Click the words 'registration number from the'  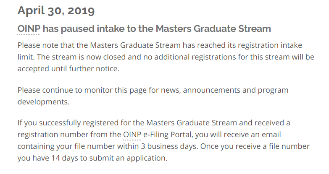[69, 135]
